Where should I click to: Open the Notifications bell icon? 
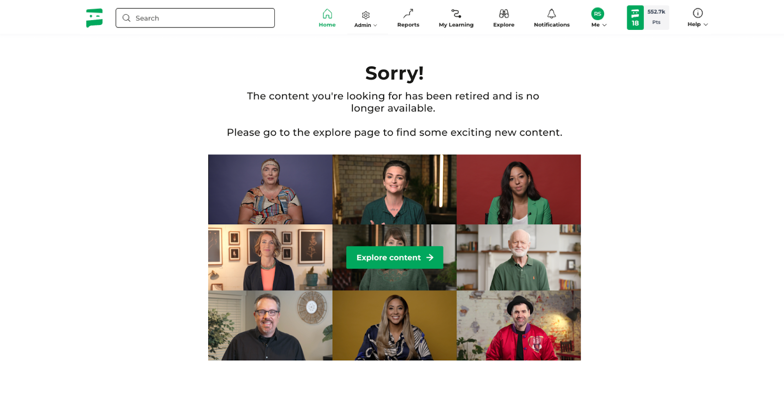pyautogui.click(x=552, y=14)
